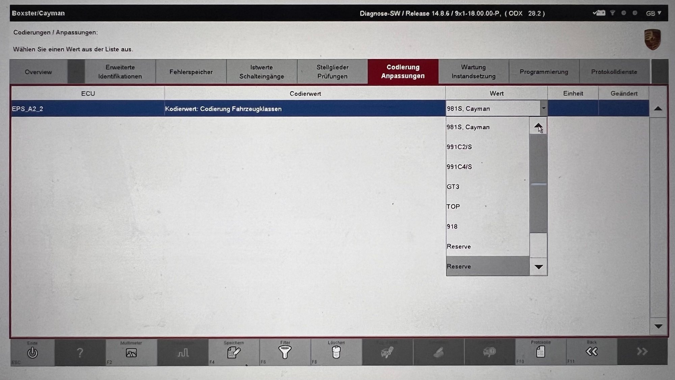Open the Protokolle document icon

[x=540, y=352]
